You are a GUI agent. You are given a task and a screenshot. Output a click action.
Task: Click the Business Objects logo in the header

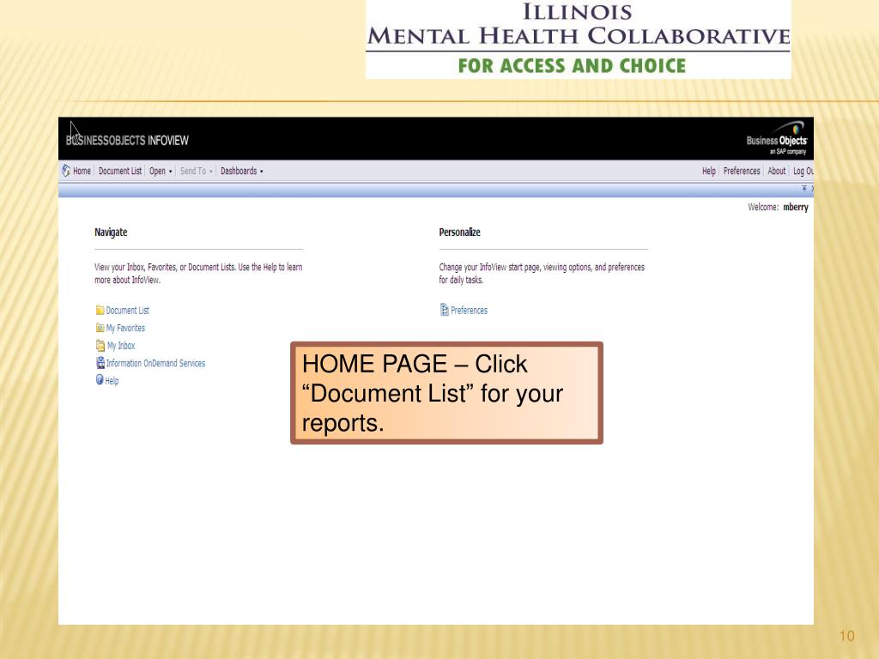point(777,138)
